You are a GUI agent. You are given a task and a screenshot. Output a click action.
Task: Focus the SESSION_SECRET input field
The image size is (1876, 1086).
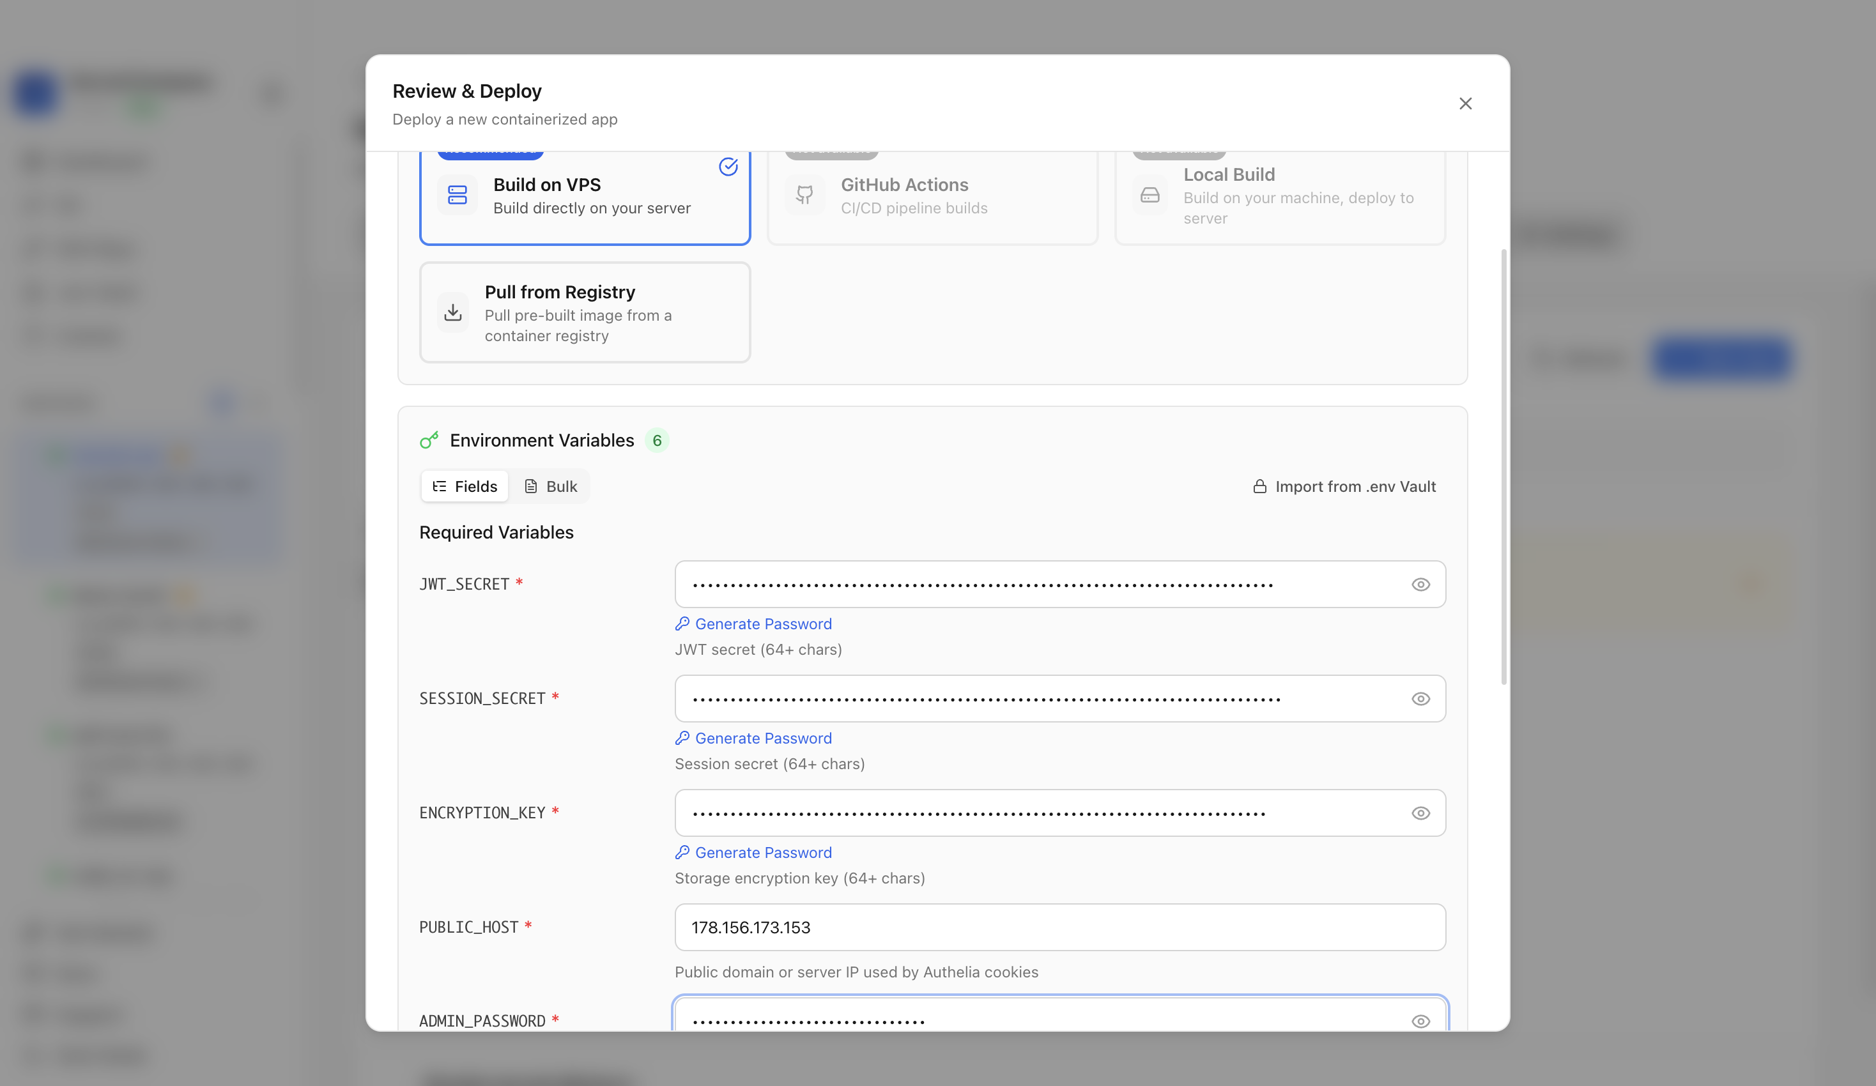pos(1060,699)
